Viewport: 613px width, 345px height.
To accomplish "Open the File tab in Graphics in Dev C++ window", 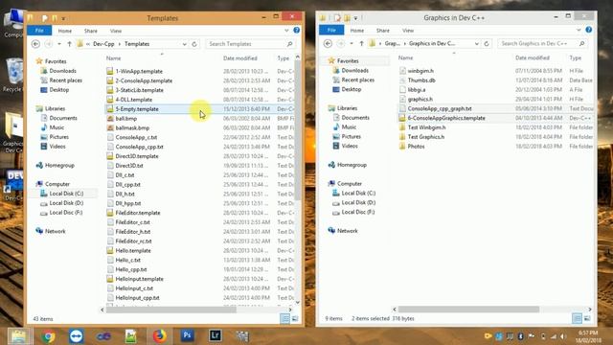I will pyautogui.click(x=331, y=30).
